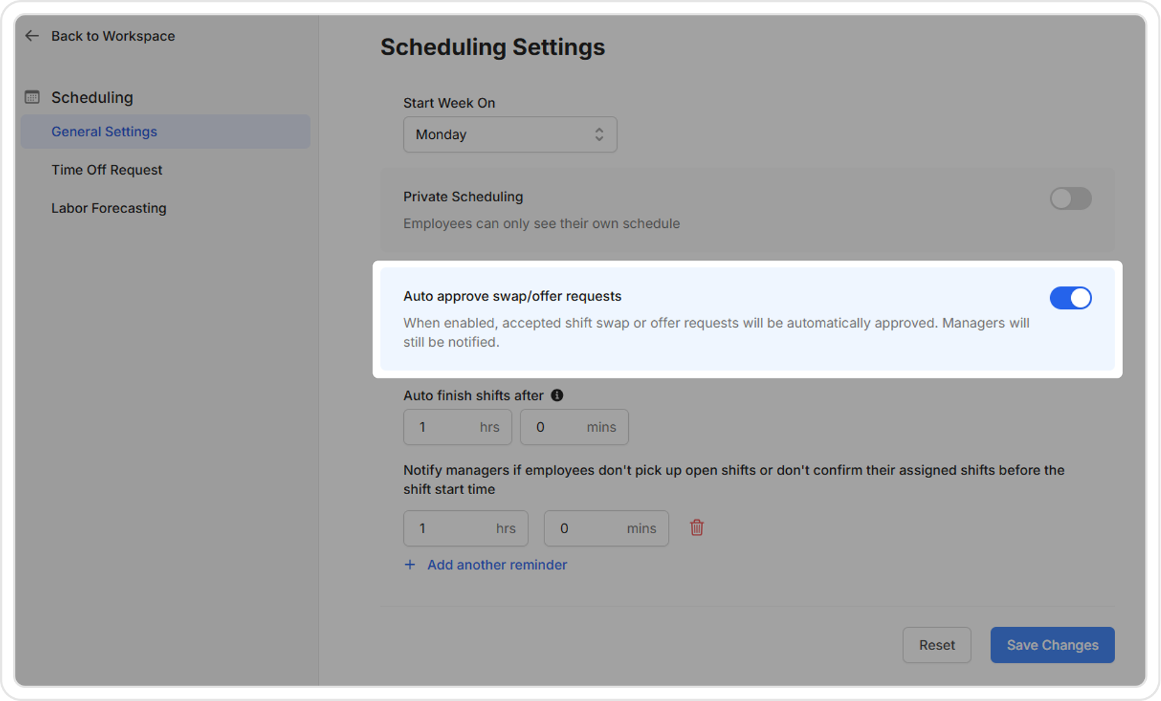Click the Scheduling calendar icon
This screenshot has width=1161, height=701.
32,97
